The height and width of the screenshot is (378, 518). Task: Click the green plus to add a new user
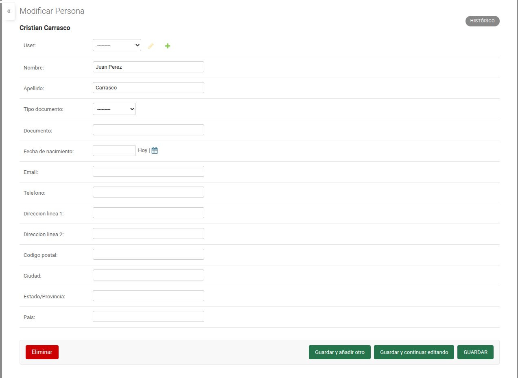(x=167, y=46)
